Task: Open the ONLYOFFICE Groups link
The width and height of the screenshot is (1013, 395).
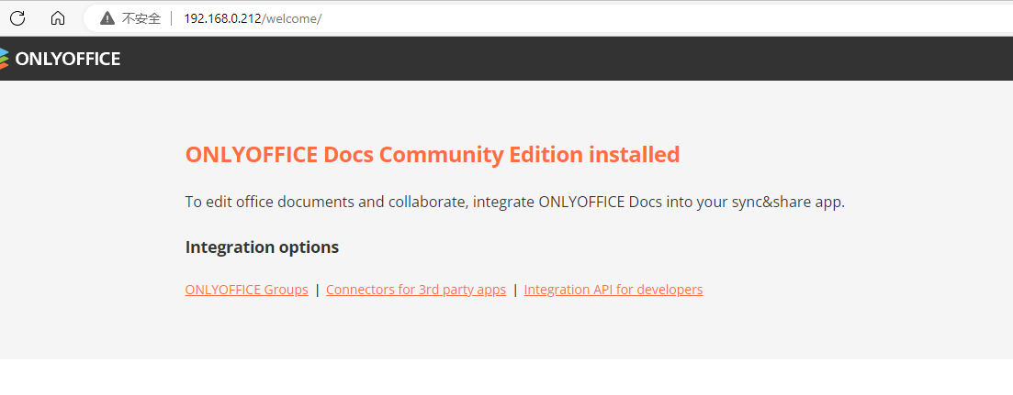Action: click(246, 290)
